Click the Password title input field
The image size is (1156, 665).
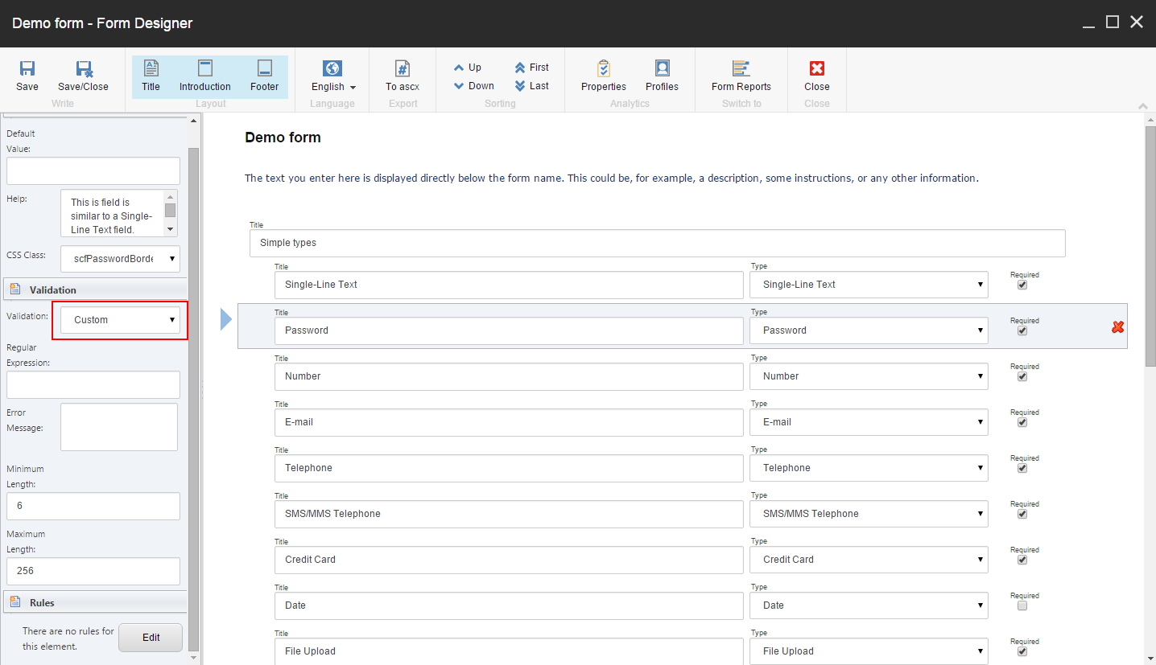pos(509,330)
